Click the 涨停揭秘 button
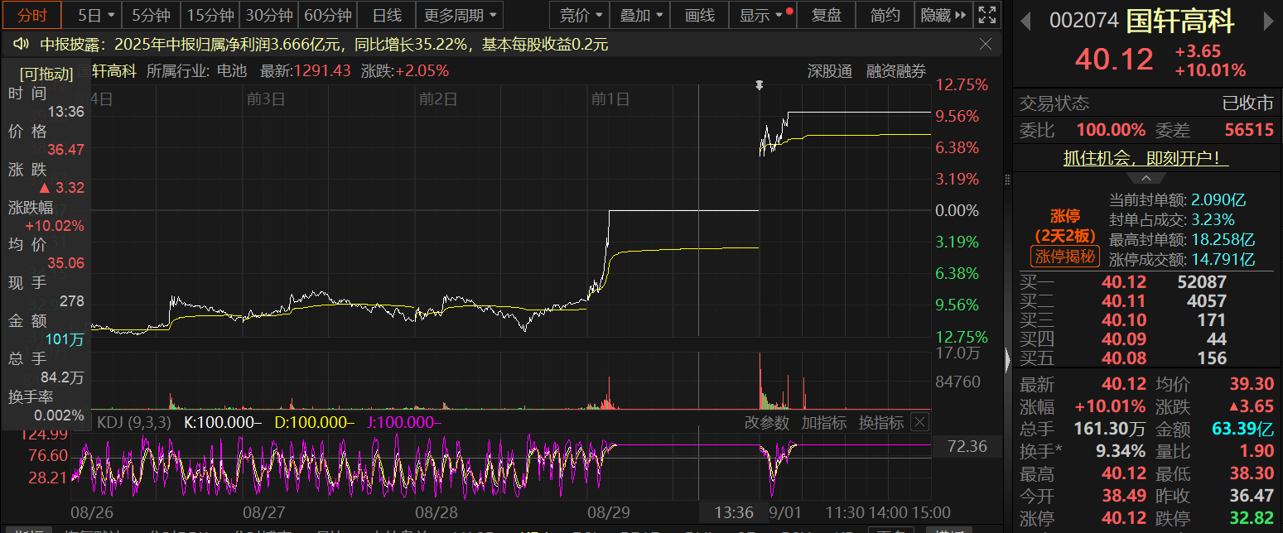Image resolution: width=1283 pixels, height=533 pixels. click(x=1064, y=257)
